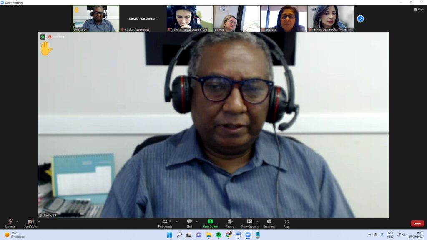This screenshot has width=427, height=240.
Task: Click the green encryption shield icon
Action: click(43, 37)
